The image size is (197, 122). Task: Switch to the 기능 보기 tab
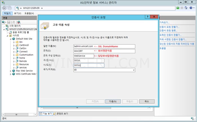(x=46, y=114)
